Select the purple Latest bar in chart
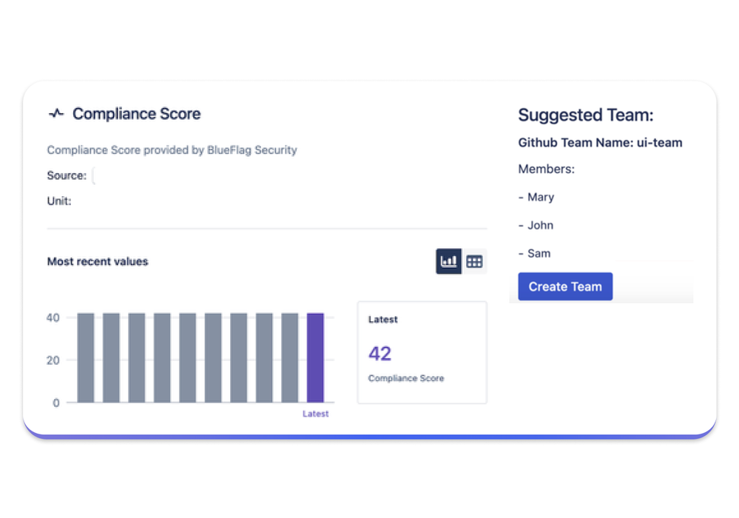 (315, 357)
